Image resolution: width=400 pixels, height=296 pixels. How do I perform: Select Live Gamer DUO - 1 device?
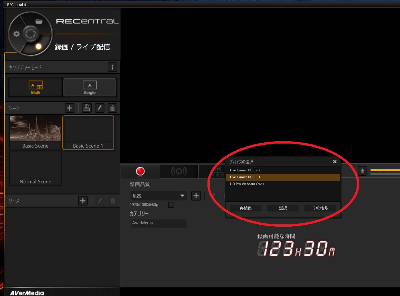(x=283, y=177)
